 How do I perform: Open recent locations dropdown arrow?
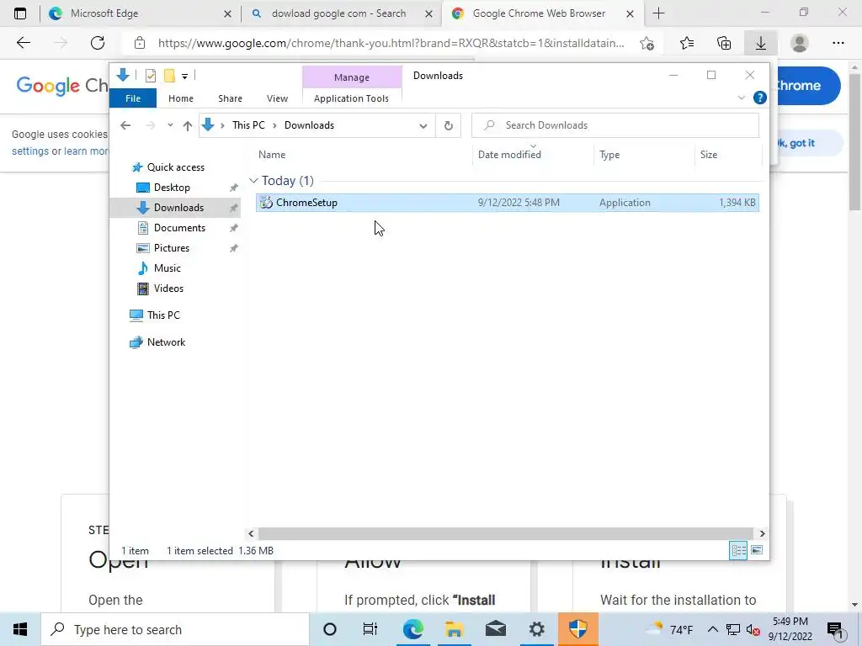(x=170, y=125)
